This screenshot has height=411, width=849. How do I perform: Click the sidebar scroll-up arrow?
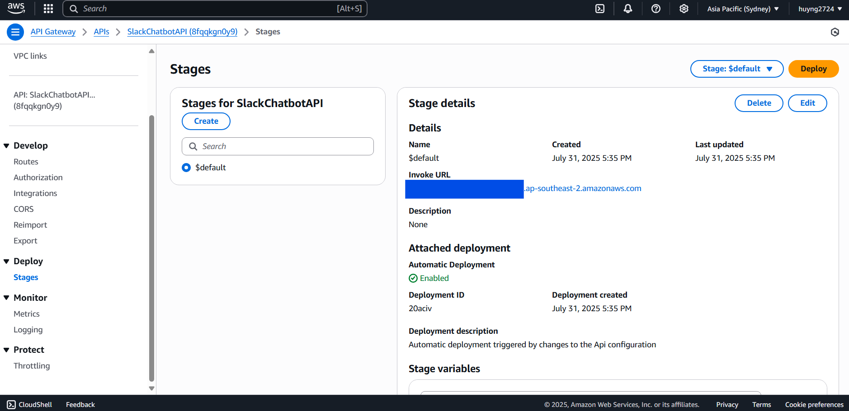tap(151, 51)
